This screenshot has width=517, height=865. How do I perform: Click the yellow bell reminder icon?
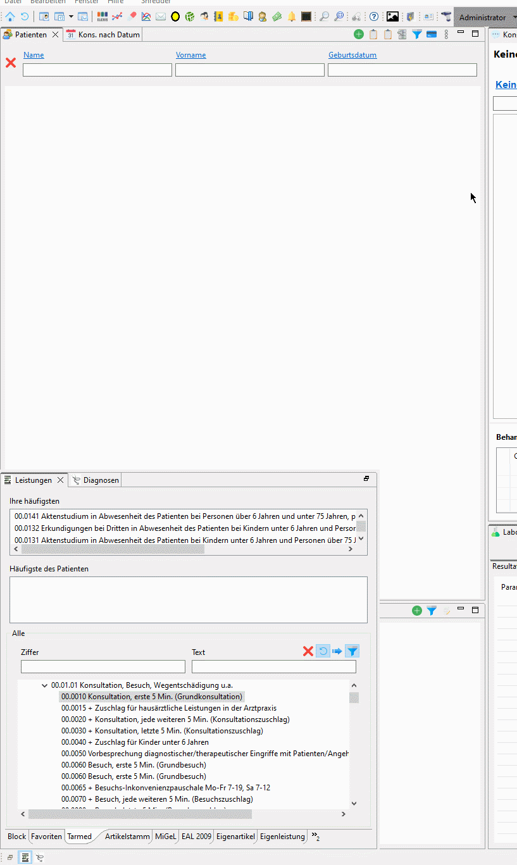click(x=292, y=17)
